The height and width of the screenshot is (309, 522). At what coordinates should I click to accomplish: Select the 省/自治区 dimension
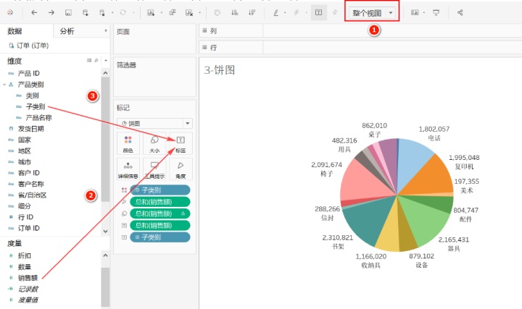[32, 195]
